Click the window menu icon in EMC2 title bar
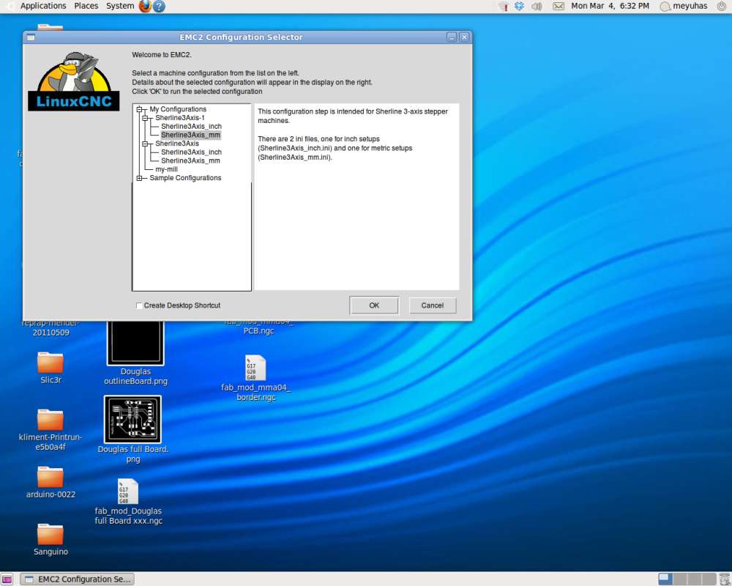Viewport: 732px width, 586px height. tap(31, 37)
